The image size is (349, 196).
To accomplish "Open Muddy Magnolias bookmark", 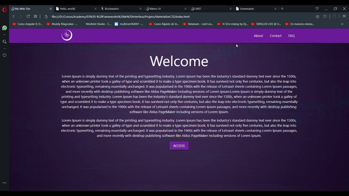I will (62, 24).
